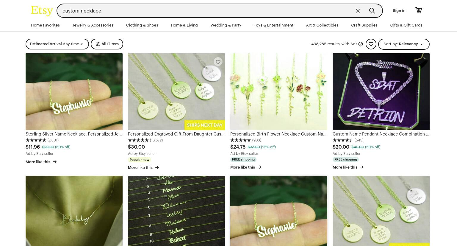The image size is (457, 246).
Task: Select the Craft Supplies category
Action: (x=364, y=25)
